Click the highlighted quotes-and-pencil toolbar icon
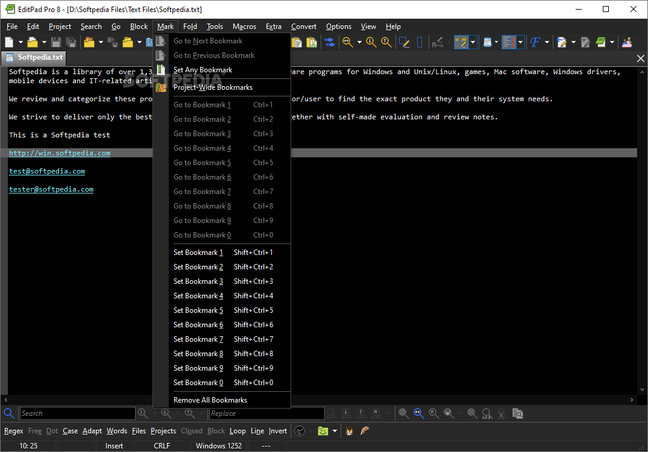648x452 pixels. (461, 42)
